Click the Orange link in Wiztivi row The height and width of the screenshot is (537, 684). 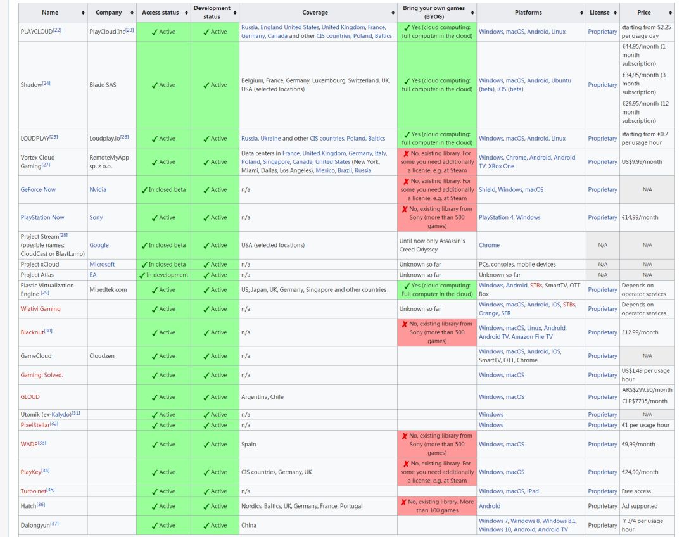click(488, 313)
